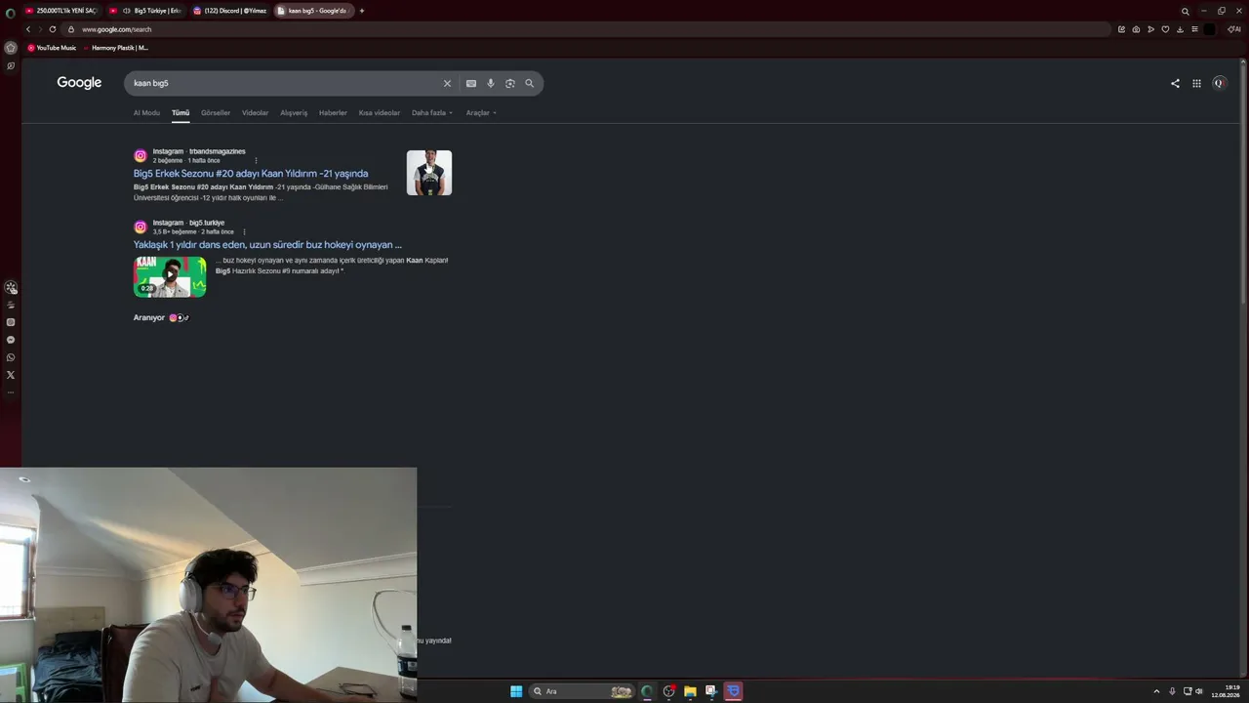Open the Google account avatar

tap(1219, 83)
